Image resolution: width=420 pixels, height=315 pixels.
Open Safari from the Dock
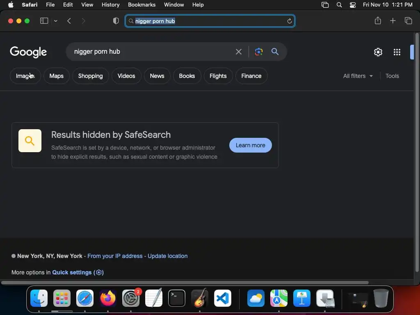tap(85, 298)
